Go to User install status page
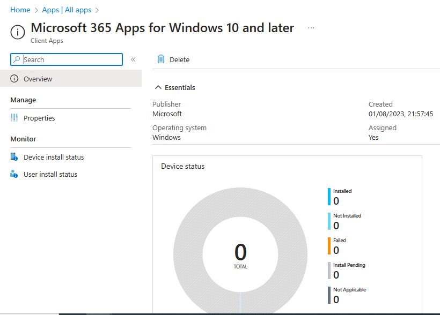This screenshot has width=440, height=315. (50, 174)
